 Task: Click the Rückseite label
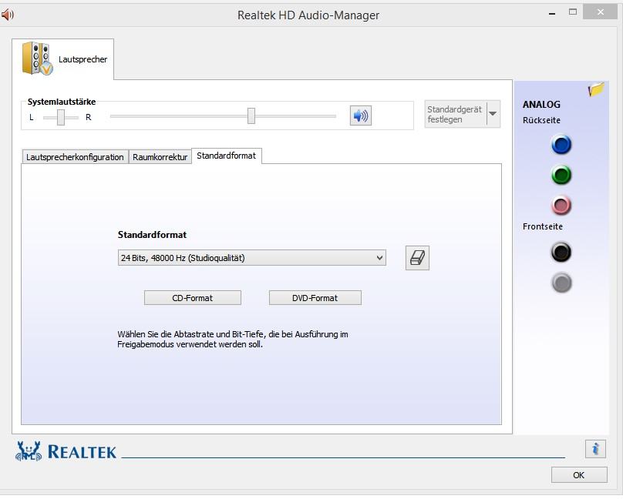coord(541,120)
